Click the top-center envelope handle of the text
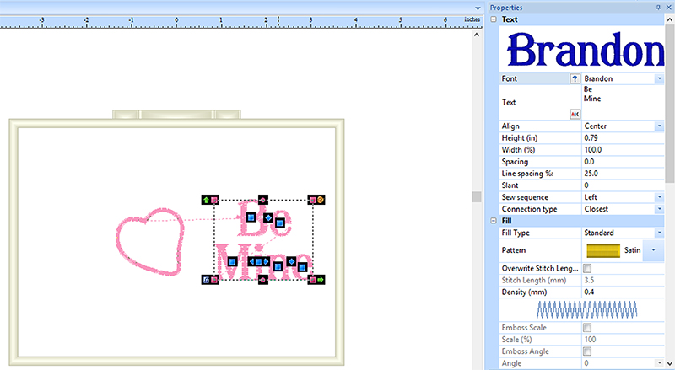The width and height of the screenshot is (675, 370). tap(263, 200)
